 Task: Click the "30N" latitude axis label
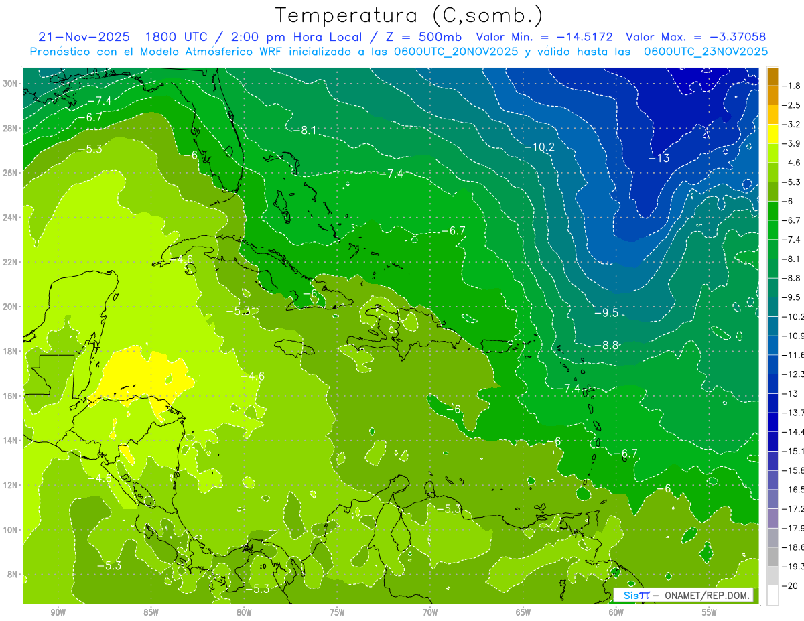11,83
